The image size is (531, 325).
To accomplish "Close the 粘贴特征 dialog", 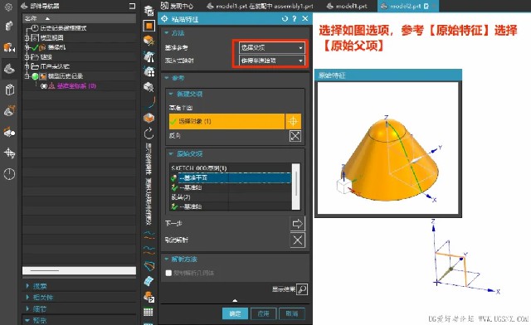I will (x=304, y=18).
